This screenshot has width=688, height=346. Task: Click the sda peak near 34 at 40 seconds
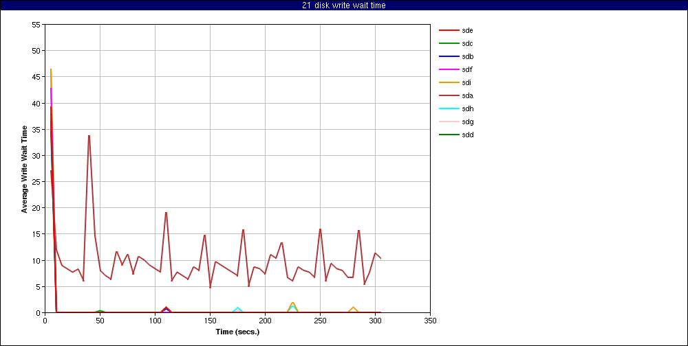(x=89, y=136)
